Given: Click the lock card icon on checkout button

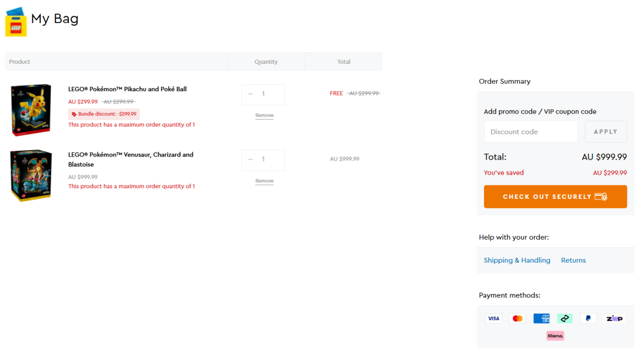Looking at the screenshot, I should click(x=601, y=197).
